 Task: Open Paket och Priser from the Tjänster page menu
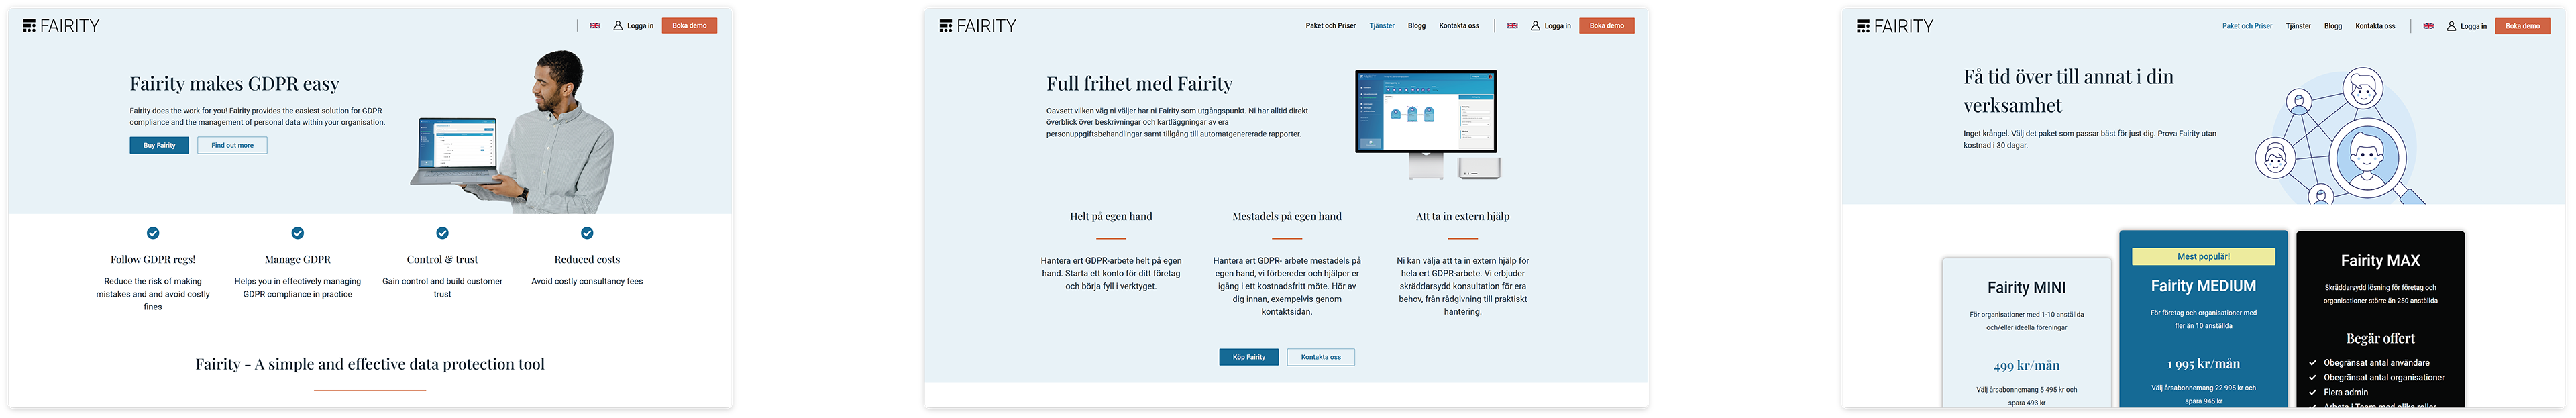(x=1330, y=26)
